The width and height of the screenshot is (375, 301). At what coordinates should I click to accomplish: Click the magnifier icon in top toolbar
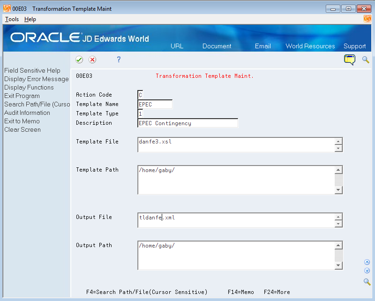click(366, 60)
